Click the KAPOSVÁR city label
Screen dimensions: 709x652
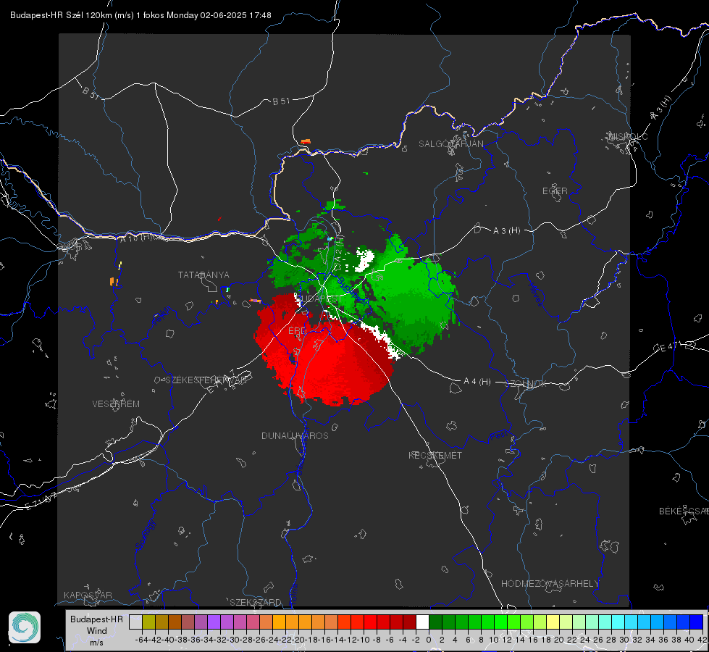tap(88, 595)
